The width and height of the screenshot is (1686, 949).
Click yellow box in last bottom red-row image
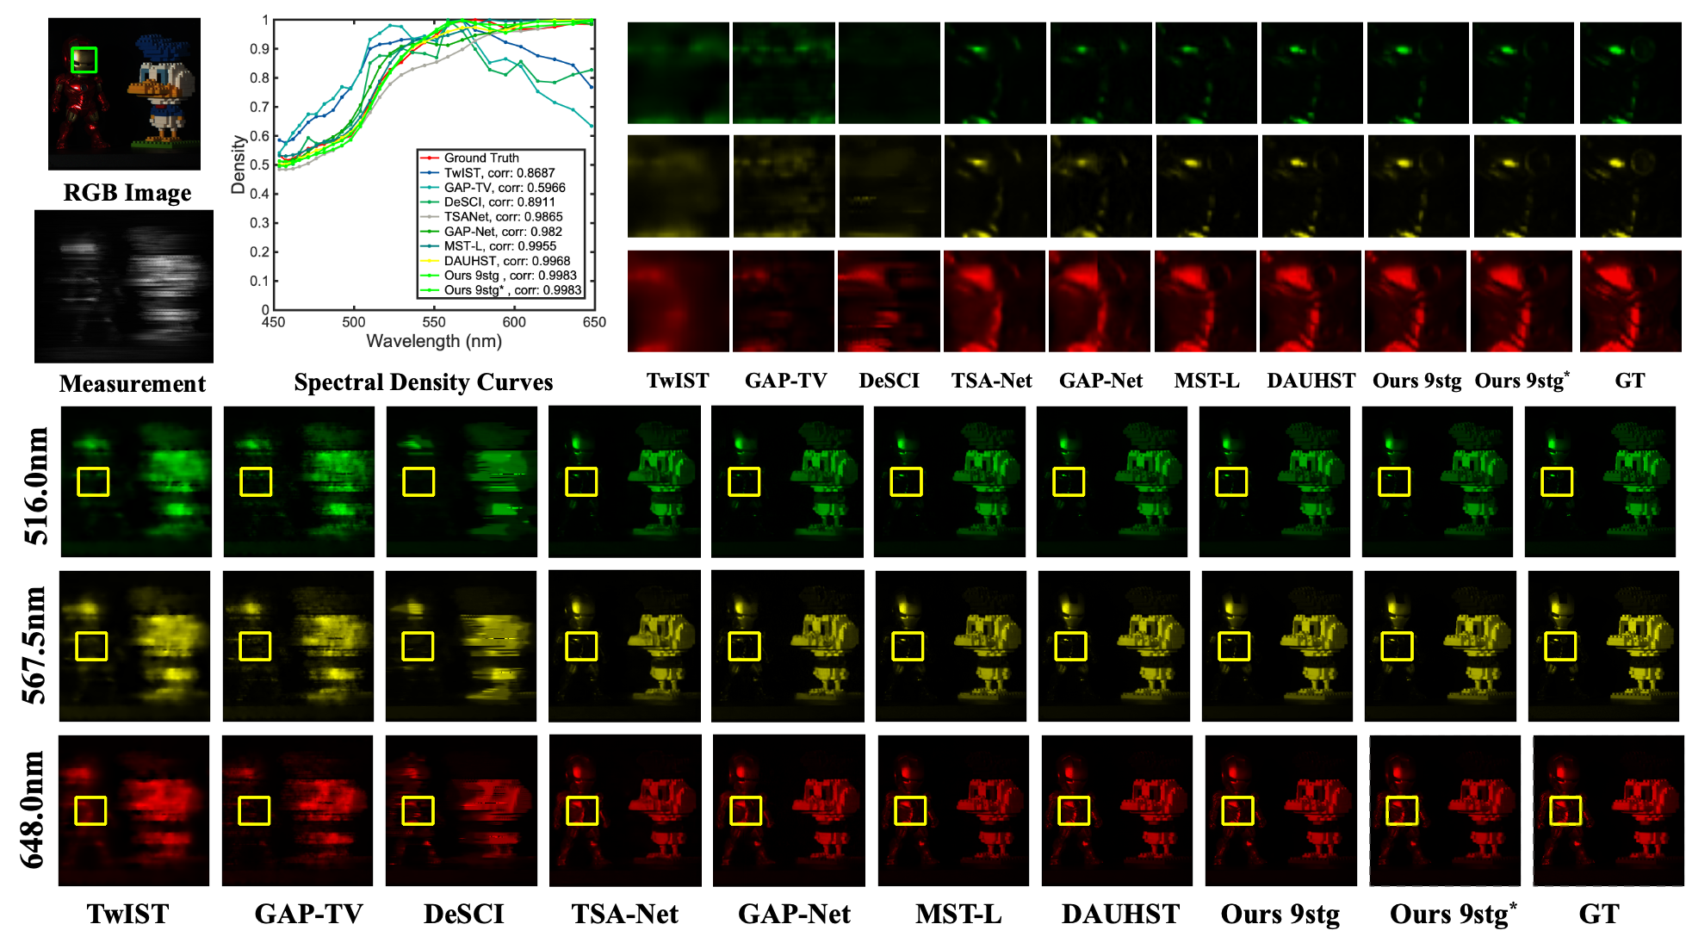pyautogui.click(x=1565, y=810)
